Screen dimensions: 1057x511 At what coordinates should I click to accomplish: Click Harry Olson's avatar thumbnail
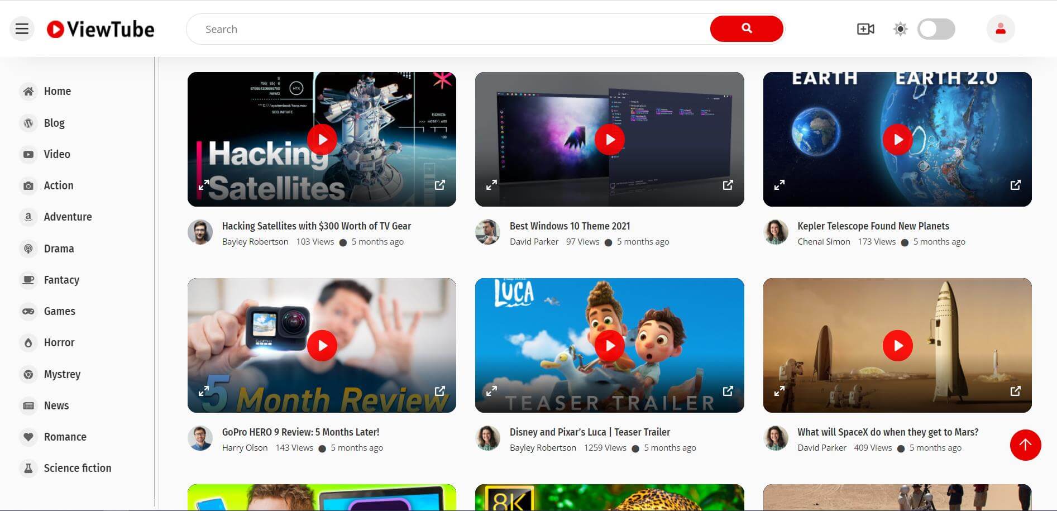tap(200, 439)
